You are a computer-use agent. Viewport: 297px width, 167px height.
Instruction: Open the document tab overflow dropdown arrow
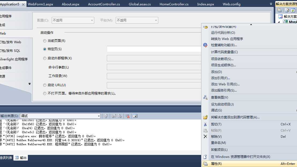271,4
